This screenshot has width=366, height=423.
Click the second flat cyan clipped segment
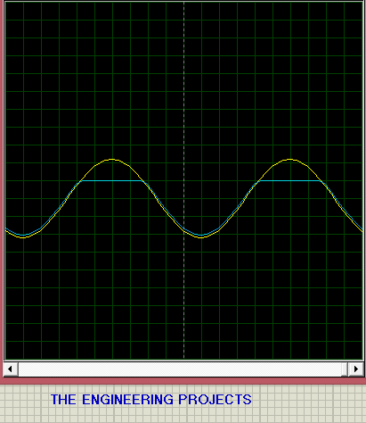(290, 180)
